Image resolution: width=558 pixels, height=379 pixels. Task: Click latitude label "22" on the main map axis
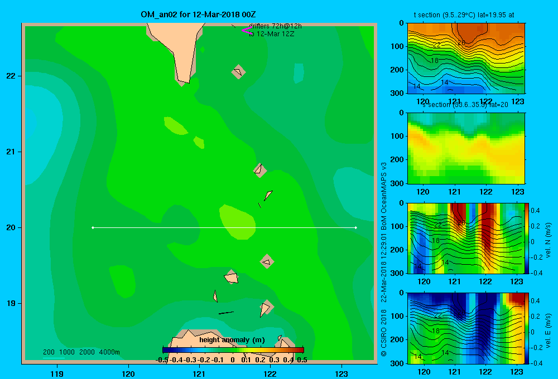pyautogui.click(x=11, y=76)
